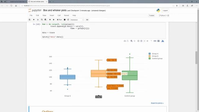Insert a new cell below with the plus icon
Image resolution: width=199 pixels, height=112 pixels.
(34, 20)
